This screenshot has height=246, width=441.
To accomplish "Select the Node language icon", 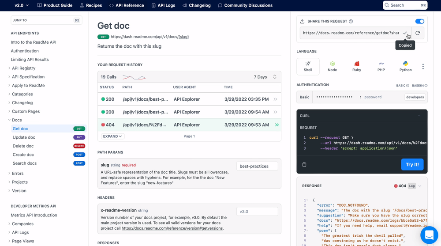I will [x=332, y=66].
